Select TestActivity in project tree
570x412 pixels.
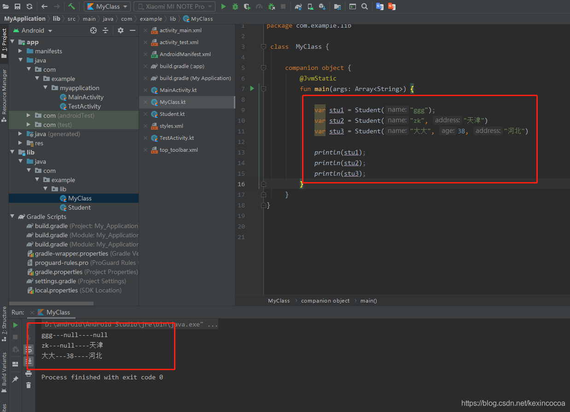pos(84,106)
